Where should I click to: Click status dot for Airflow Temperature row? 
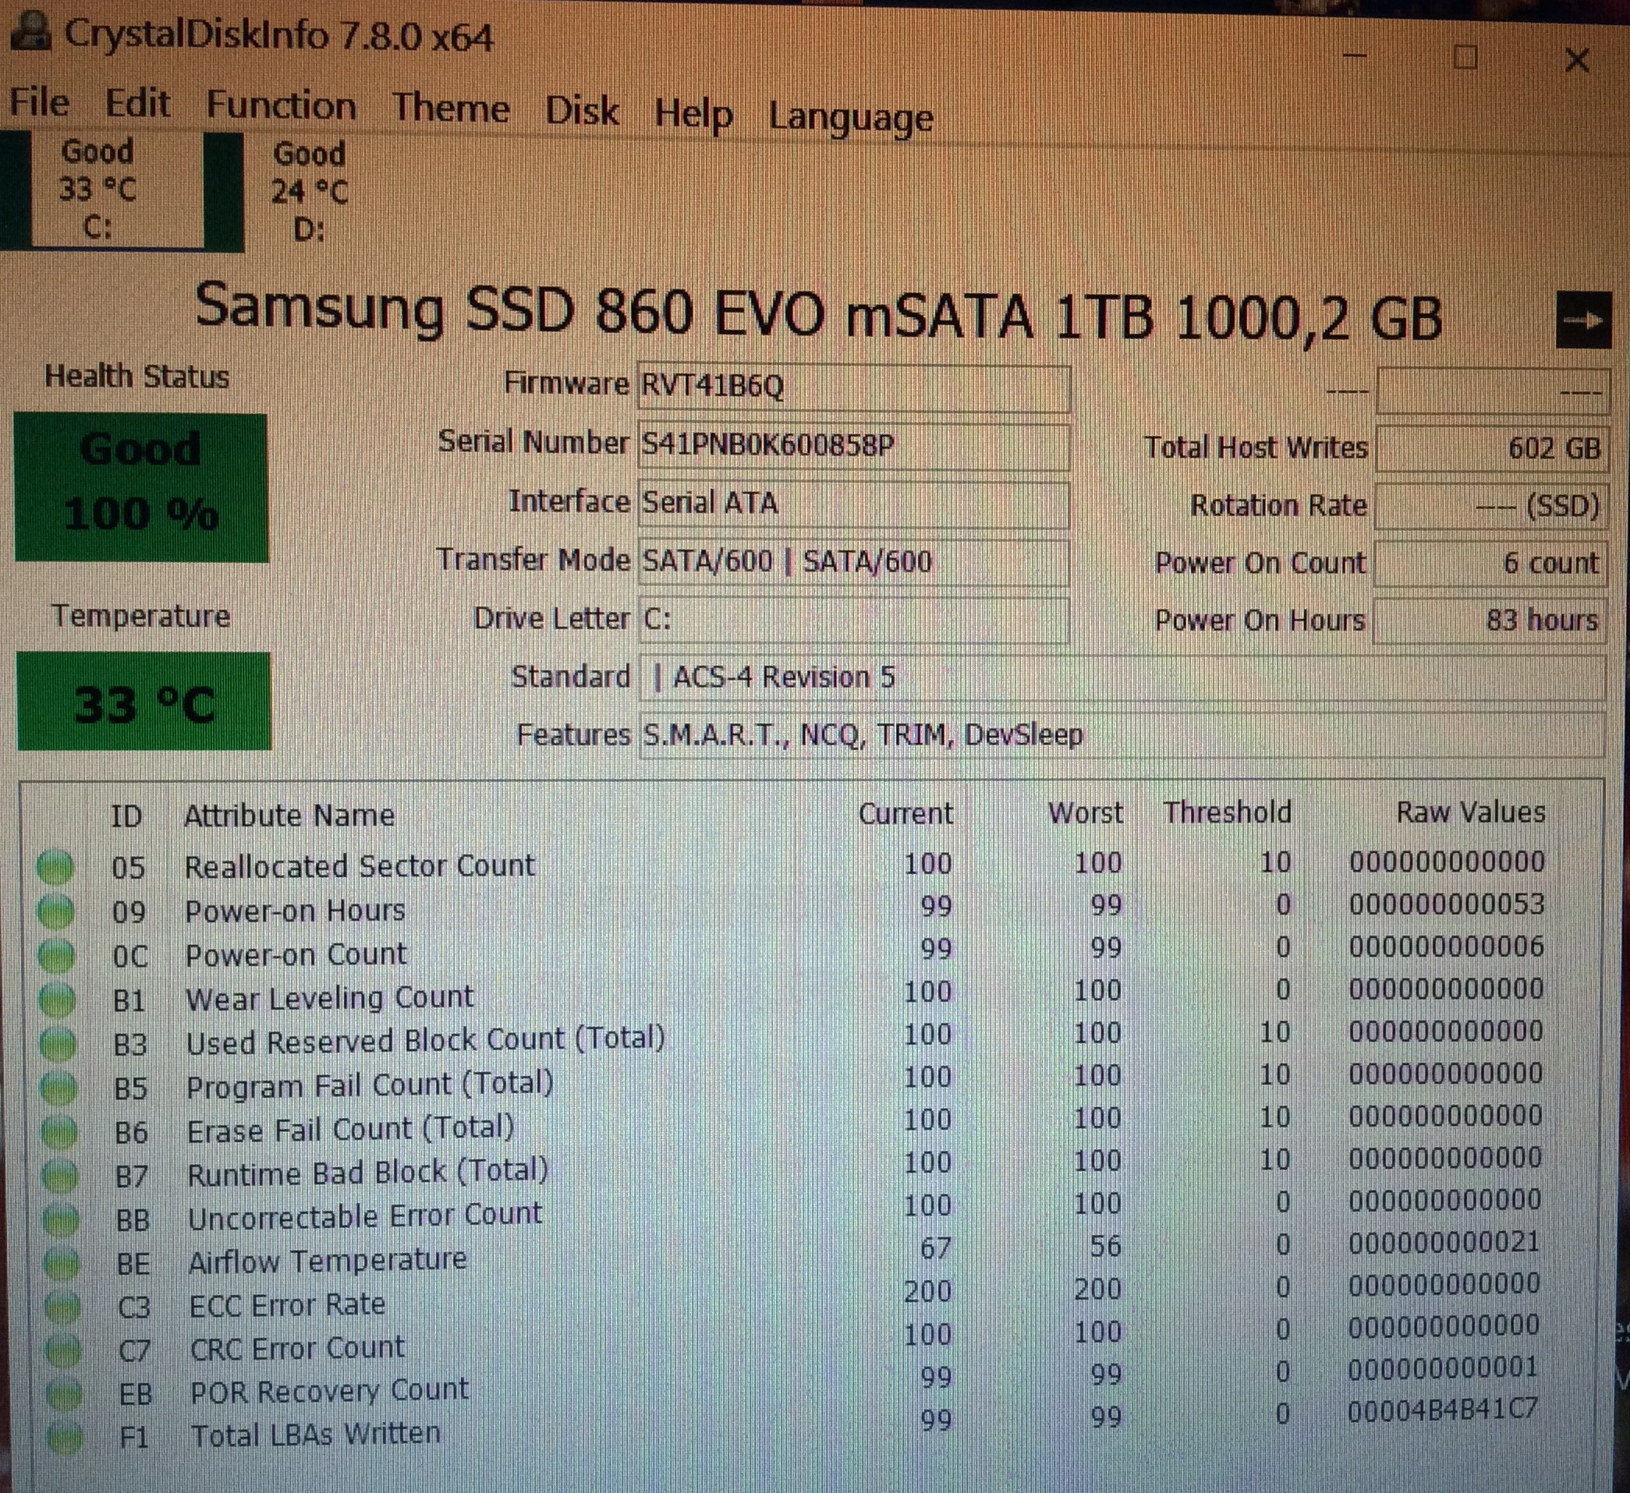click(x=62, y=1264)
